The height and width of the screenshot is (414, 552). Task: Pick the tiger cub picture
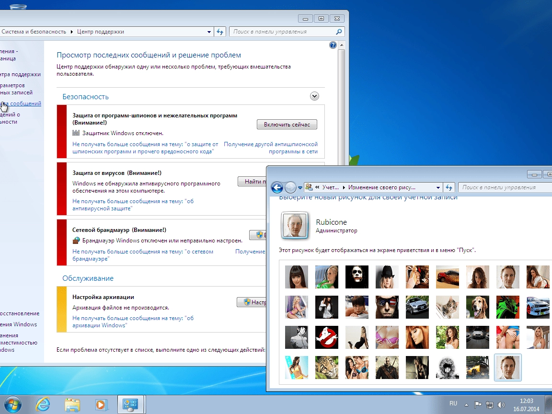pyautogui.click(x=327, y=368)
